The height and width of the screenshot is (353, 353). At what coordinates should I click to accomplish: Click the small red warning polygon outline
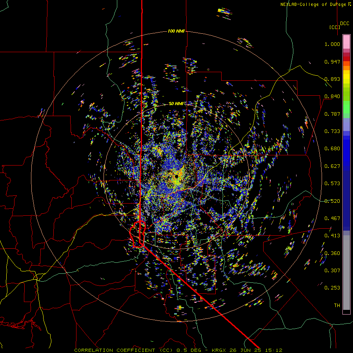[x=138, y=235]
